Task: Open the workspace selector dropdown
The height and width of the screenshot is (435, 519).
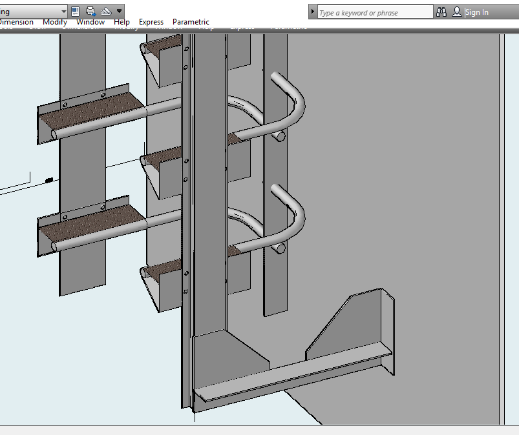Action: coord(63,12)
